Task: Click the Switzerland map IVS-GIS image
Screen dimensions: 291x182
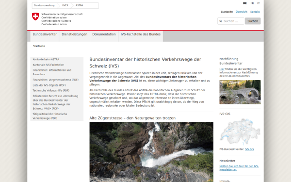Action: pyautogui.click(x=240, y=132)
